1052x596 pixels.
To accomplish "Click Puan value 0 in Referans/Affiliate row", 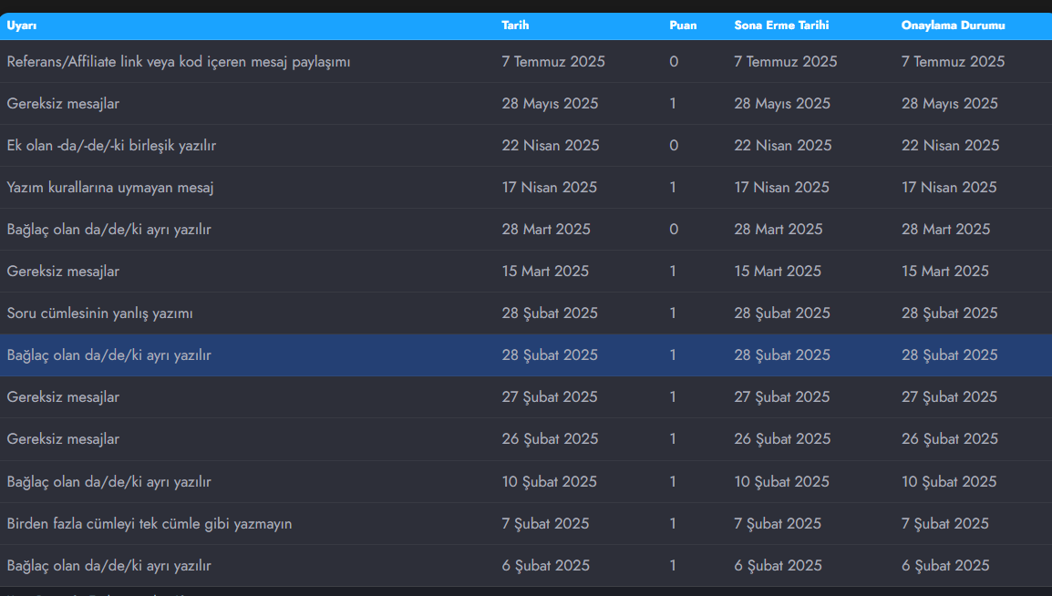I will point(674,62).
